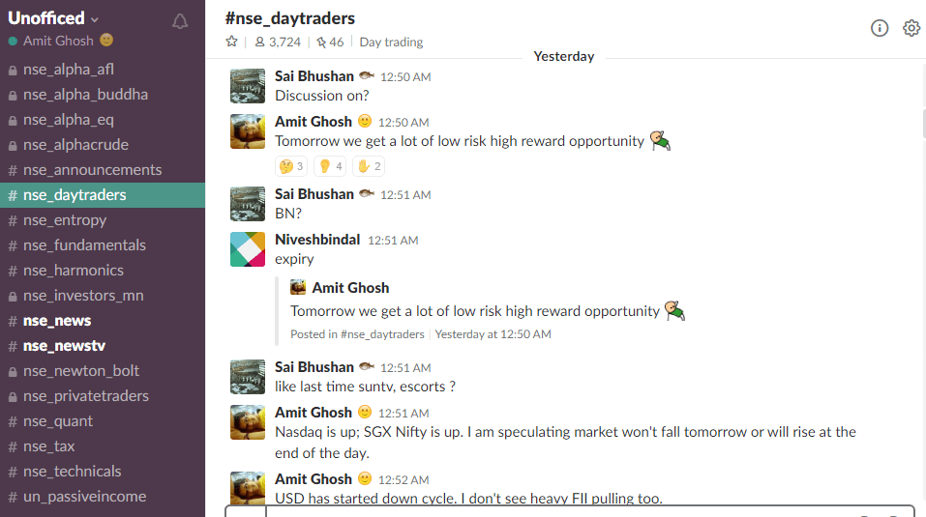Add the raised hand reaction

coord(369,166)
